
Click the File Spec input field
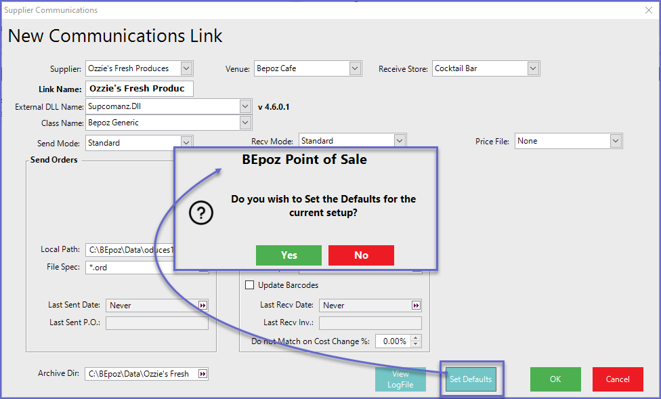click(x=130, y=268)
